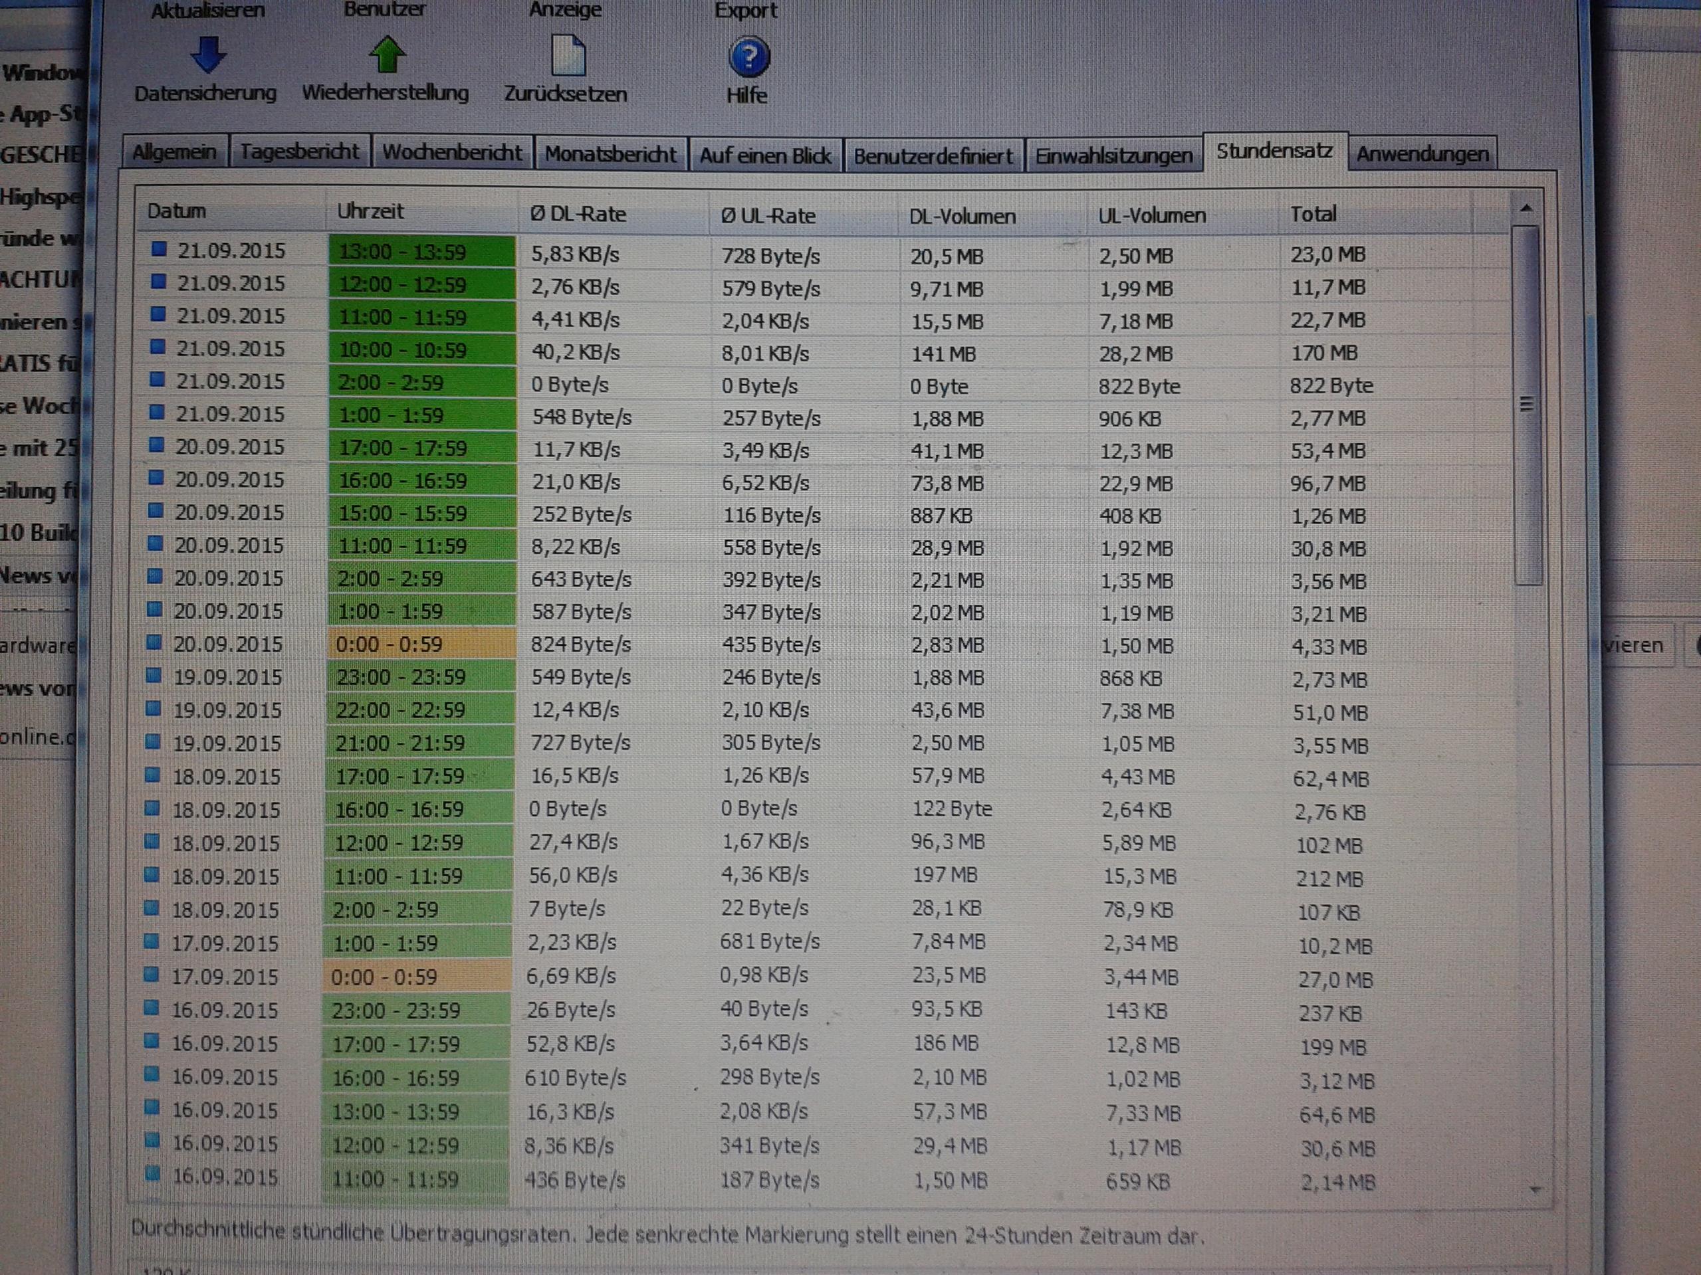The image size is (1701, 1275).
Task: Open the Wochenbericht tab
Action: click(x=452, y=152)
